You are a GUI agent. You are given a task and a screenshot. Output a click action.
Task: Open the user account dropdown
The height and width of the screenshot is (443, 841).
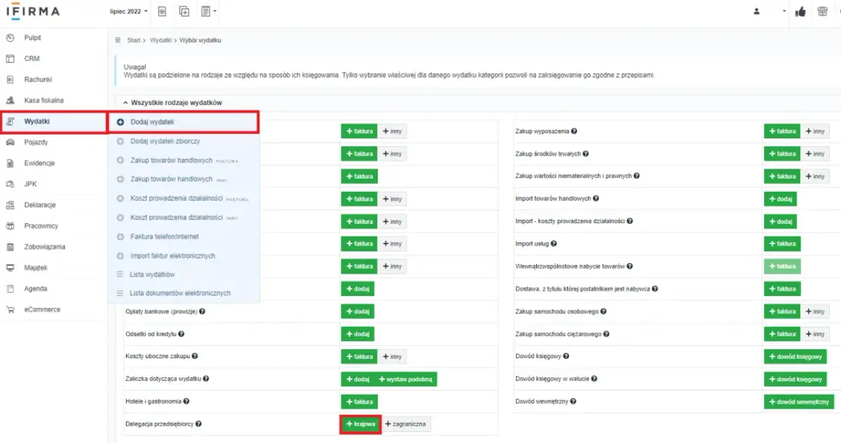pyautogui.click(x=770, y=12)
